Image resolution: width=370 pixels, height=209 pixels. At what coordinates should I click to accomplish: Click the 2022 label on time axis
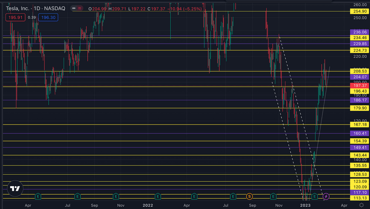pos(148,205)
